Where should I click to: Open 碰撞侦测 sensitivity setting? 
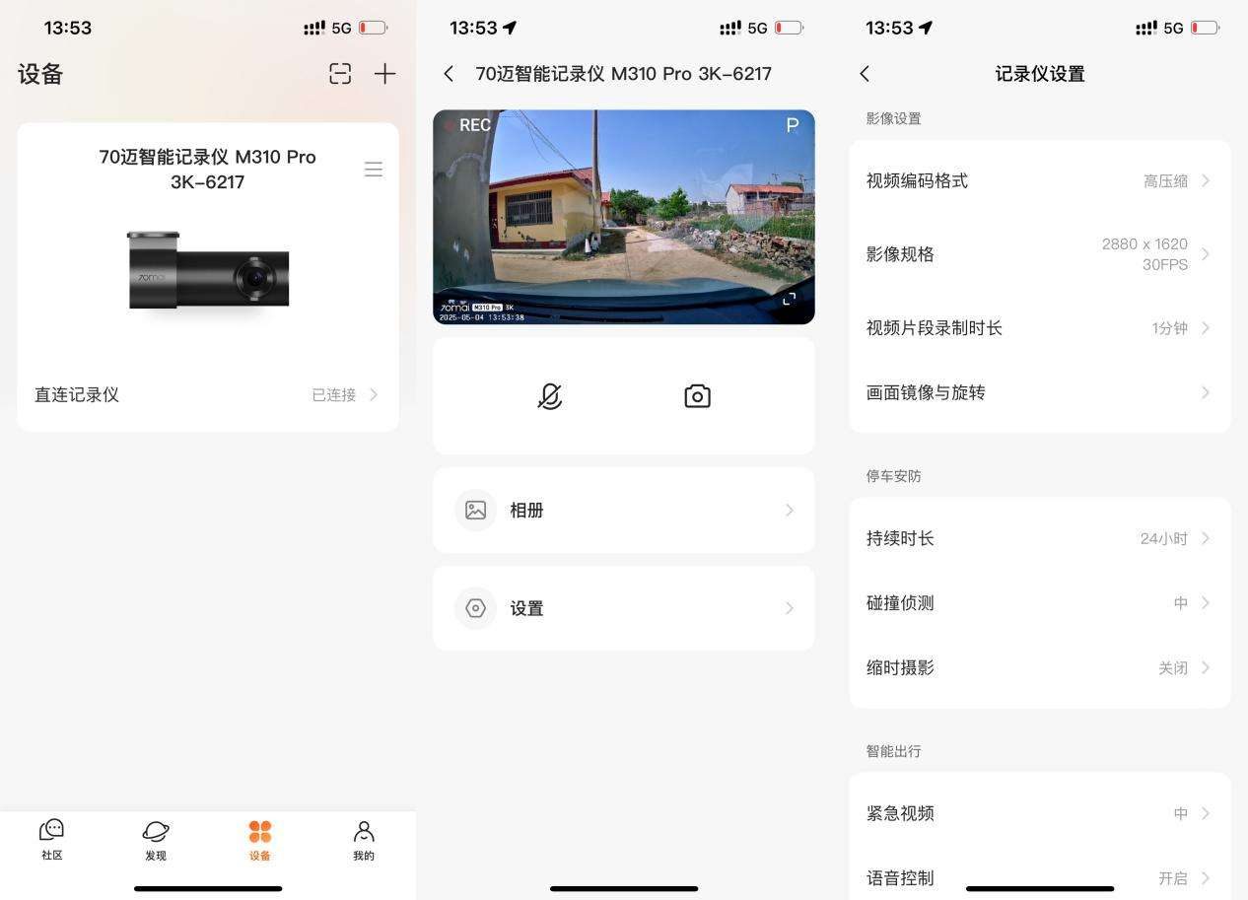point(1040,603)
